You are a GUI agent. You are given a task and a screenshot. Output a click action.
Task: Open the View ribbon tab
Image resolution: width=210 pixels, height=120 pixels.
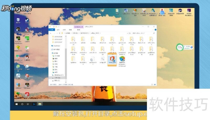coord(70,30)
